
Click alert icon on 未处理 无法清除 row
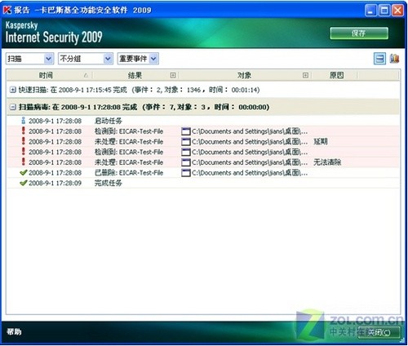coord(24,162)
